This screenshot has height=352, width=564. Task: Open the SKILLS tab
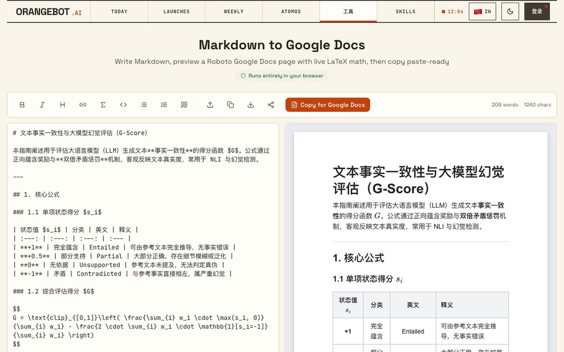(406, 11)
